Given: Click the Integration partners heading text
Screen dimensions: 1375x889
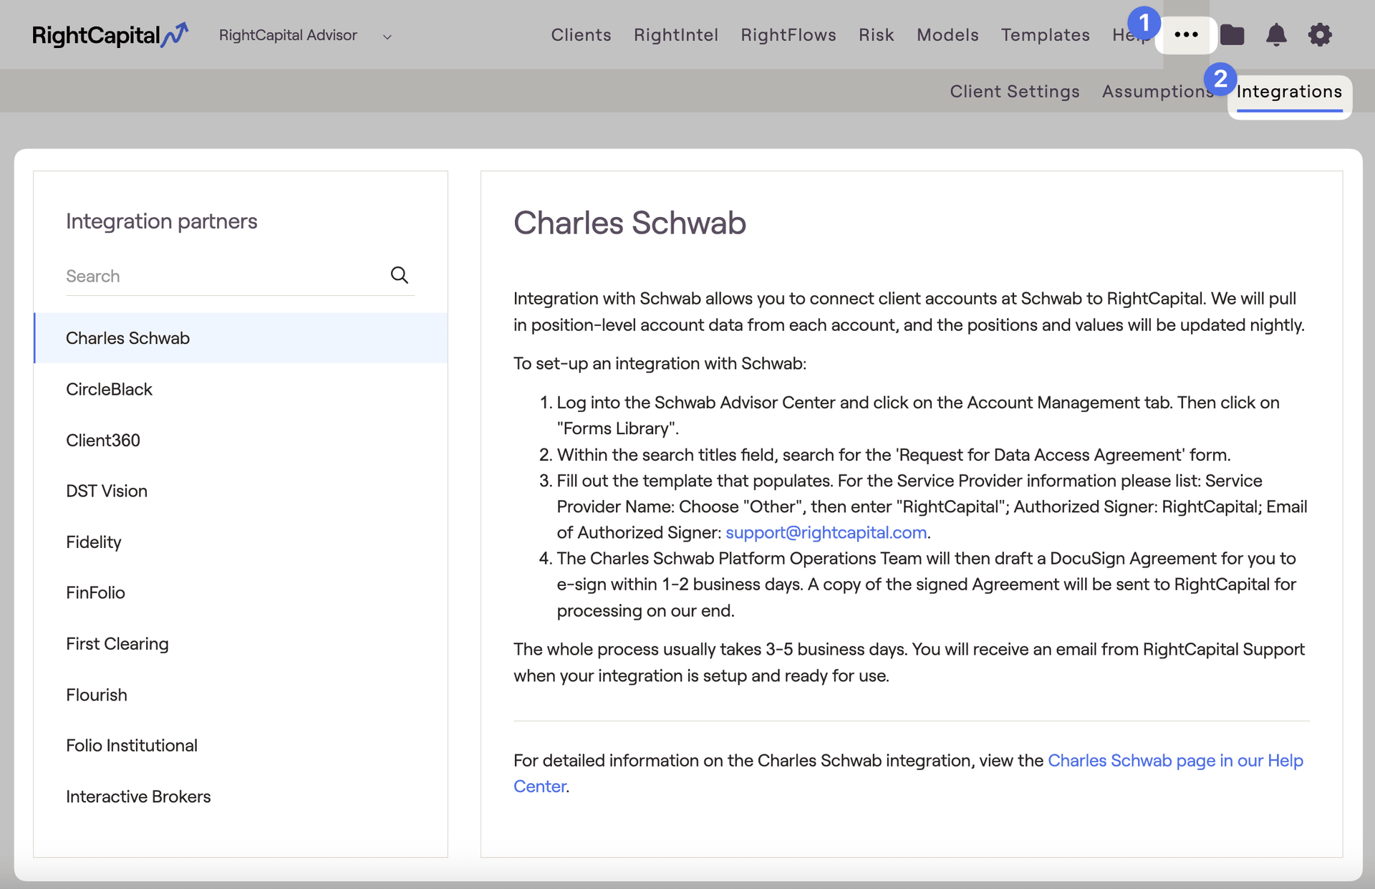Looking at the screenshot, I should [x=161, y=221].
